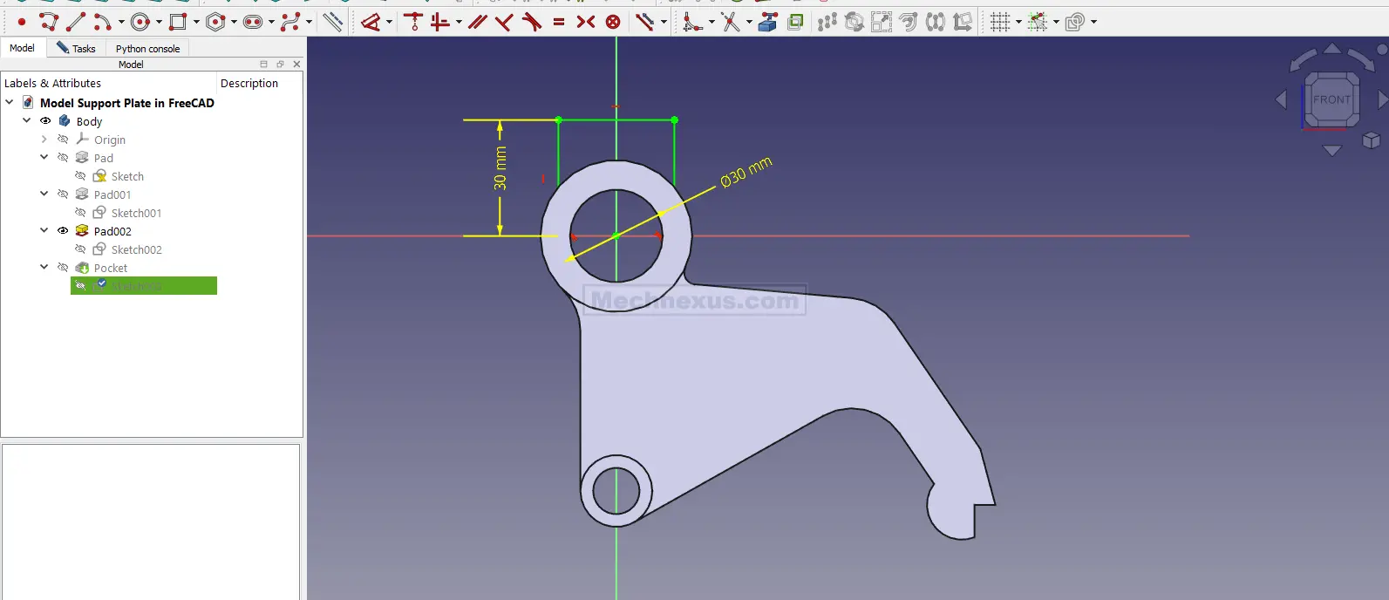Screen dimensions: 1389x600
Task: Choose the Block constraint tool
Action: [x=613, y=22]
